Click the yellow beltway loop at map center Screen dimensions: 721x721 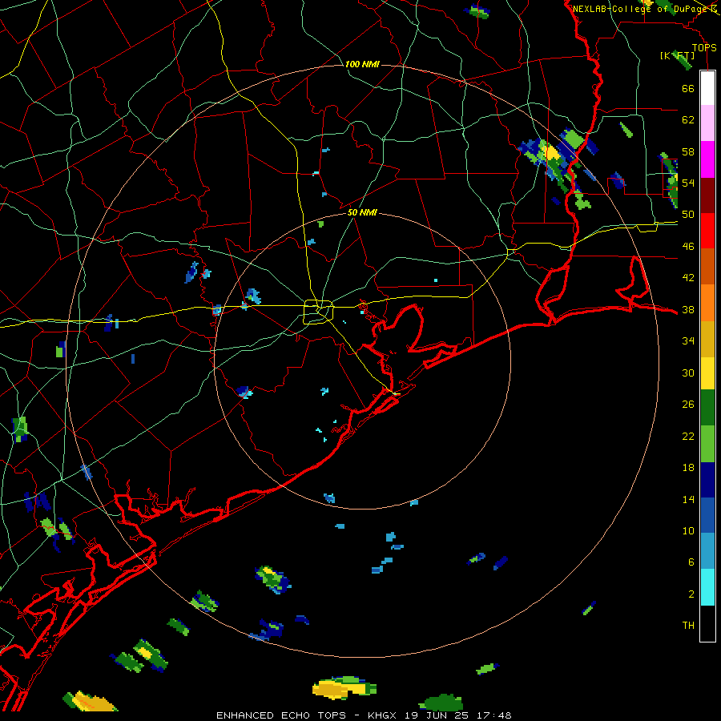[x=319, y=312]
